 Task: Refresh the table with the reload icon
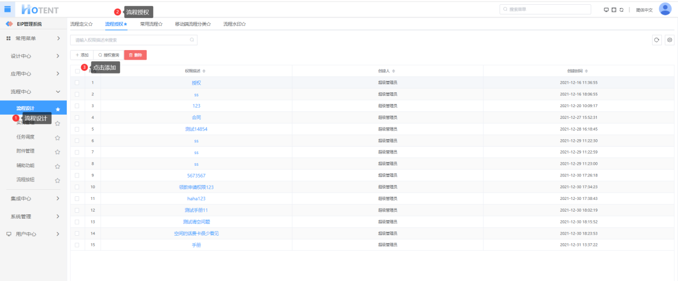coord(657,40)
